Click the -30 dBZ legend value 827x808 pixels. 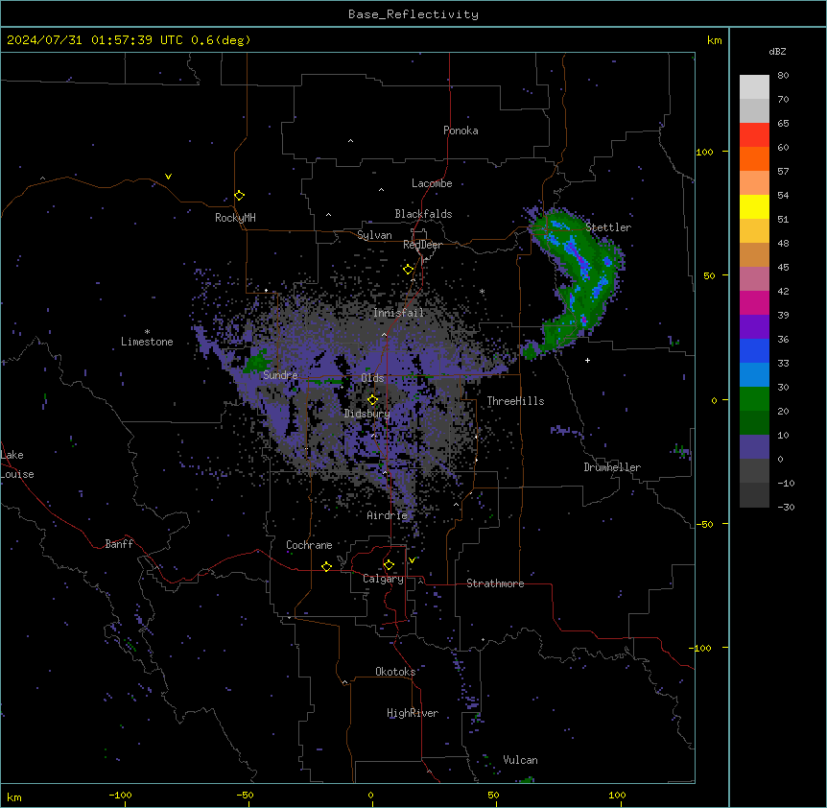point(786,507)
